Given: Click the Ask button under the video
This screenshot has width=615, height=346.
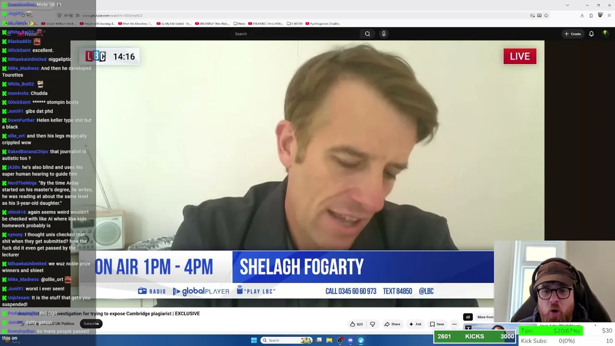Looking at the screenshot, I should tap(415, 324).
